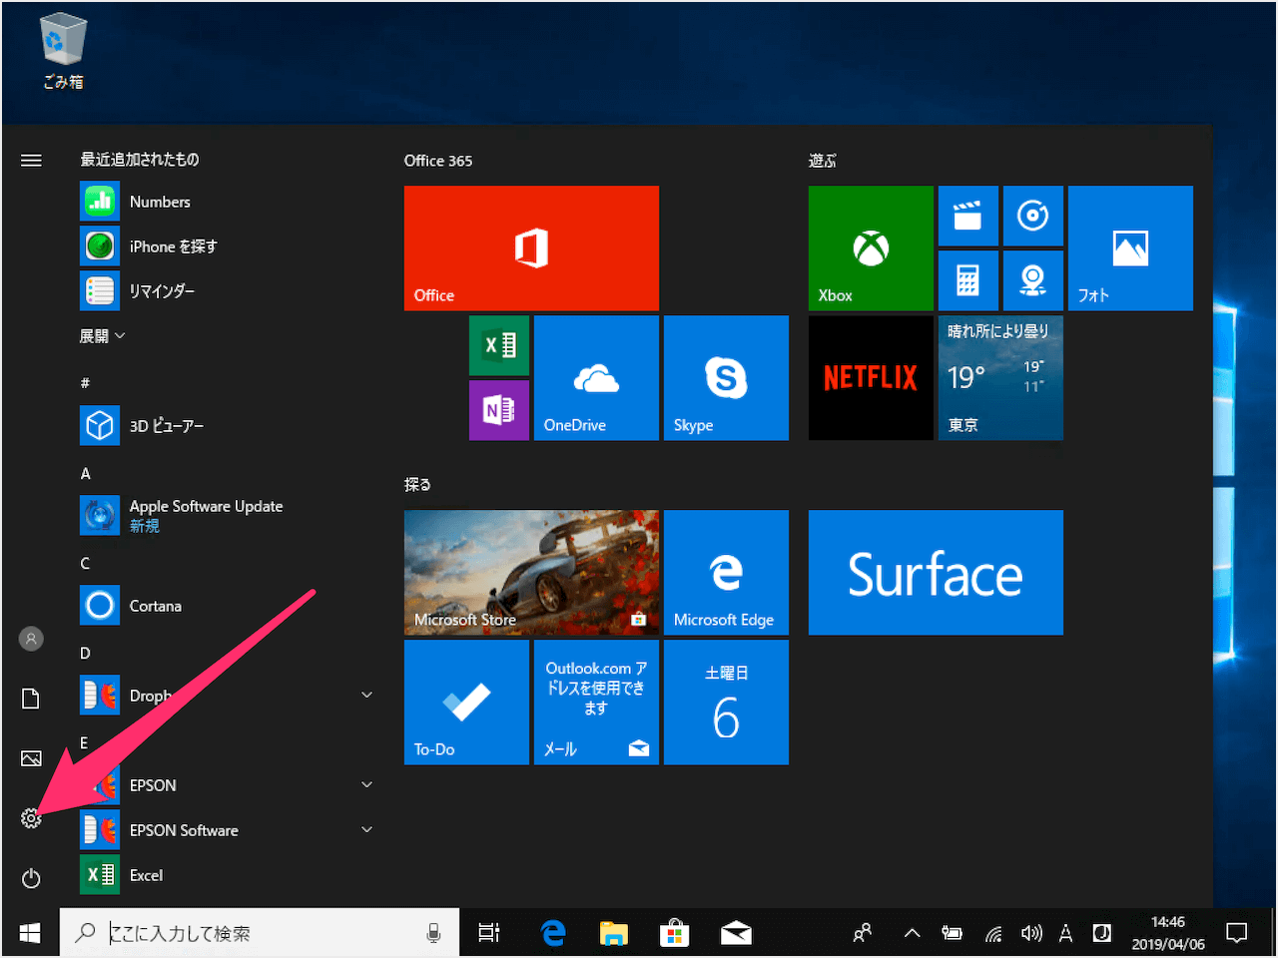This screenshot has height=958, width=1278.
Task: Click the 探る group title
Action: point(417,485)
